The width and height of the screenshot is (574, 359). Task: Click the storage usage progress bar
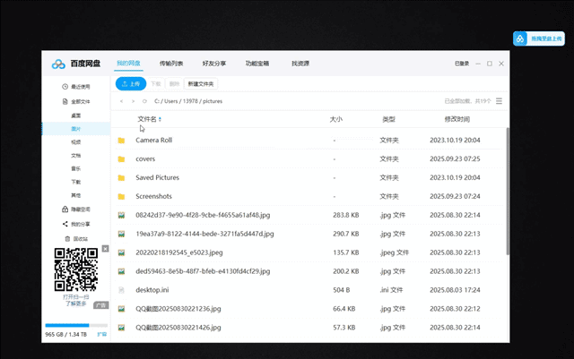click(x=76, y=325)
